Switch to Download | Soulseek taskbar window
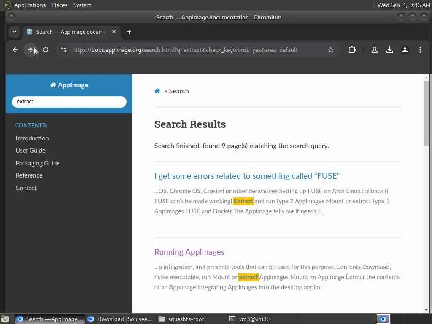432x324 pixels. point(120,319)
